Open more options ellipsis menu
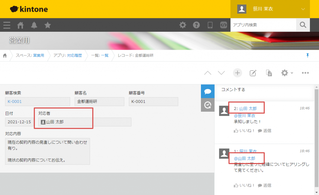This screenshot has height=195, width=319. pyautogui.click(x=305, y=73)
